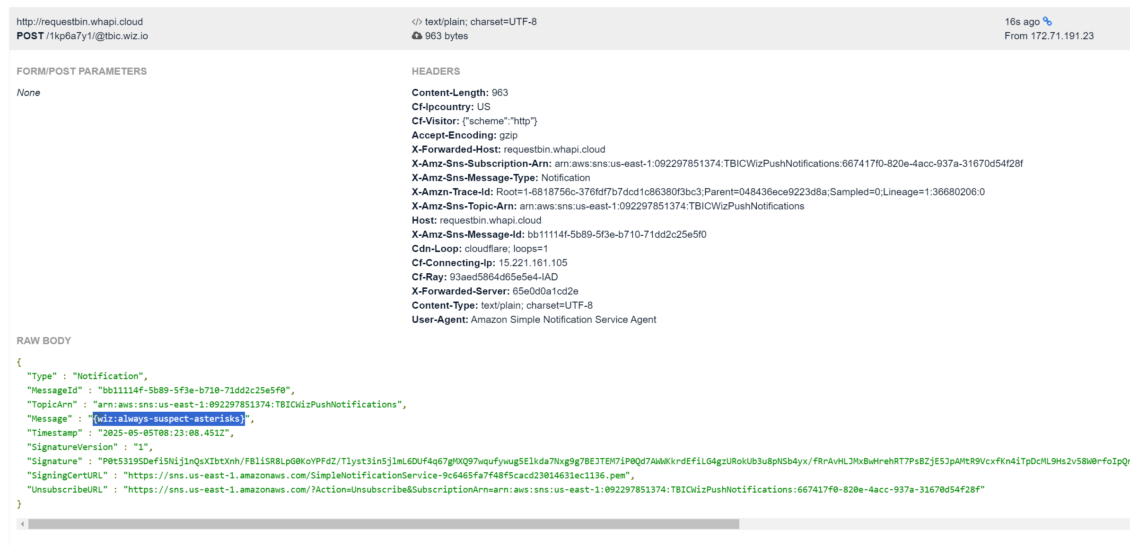Click the 'None' parameters value
This screenshot has width=1130, height=546.
tap(28, 93)
